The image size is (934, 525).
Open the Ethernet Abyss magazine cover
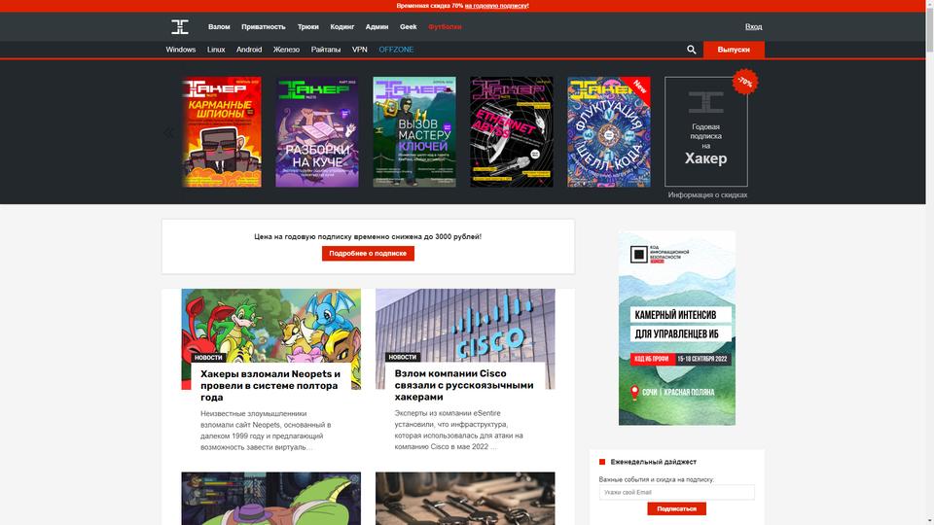[x=511, y=132]
